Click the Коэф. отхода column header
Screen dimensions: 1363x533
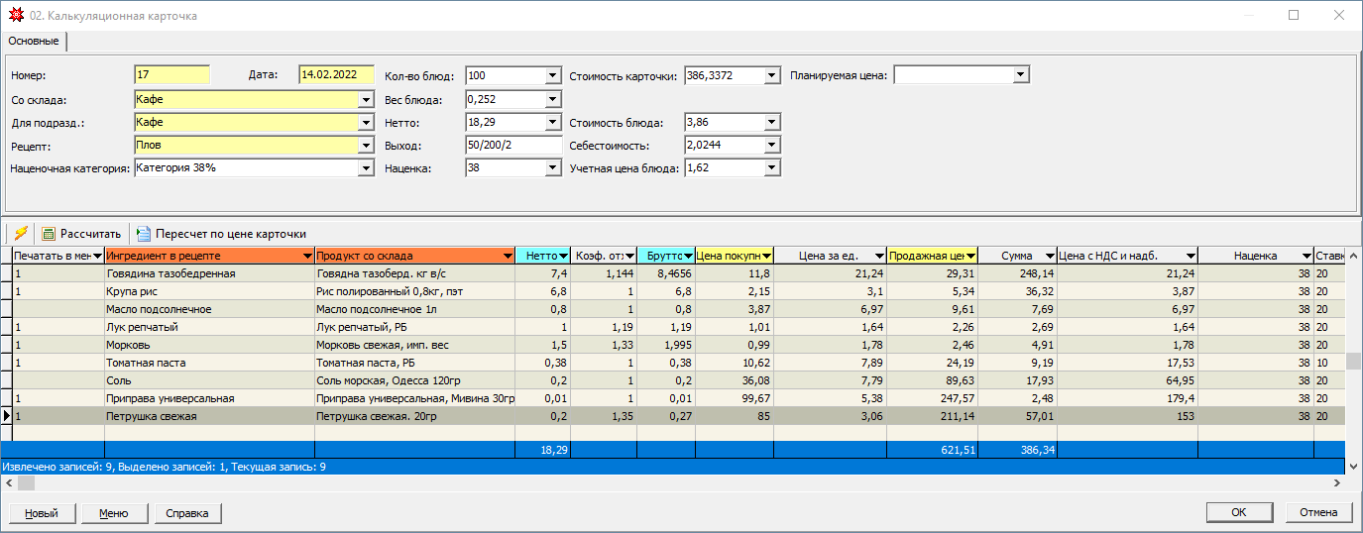604,256
